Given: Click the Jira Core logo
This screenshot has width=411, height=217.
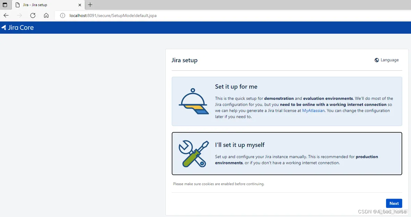Looking at the screenshot, I should [18, 27].
